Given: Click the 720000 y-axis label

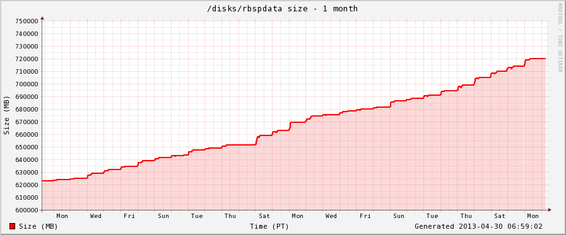Looking at the screenshot, I should tap(27, 59).
